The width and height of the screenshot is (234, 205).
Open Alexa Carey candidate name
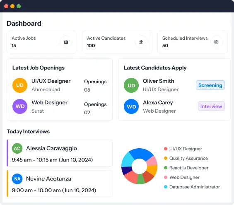tap(158, 103)
